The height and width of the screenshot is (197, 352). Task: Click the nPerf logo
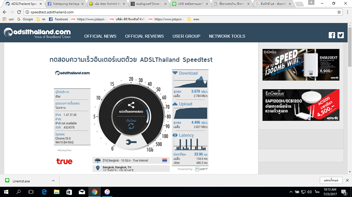(x=201, y=169)
